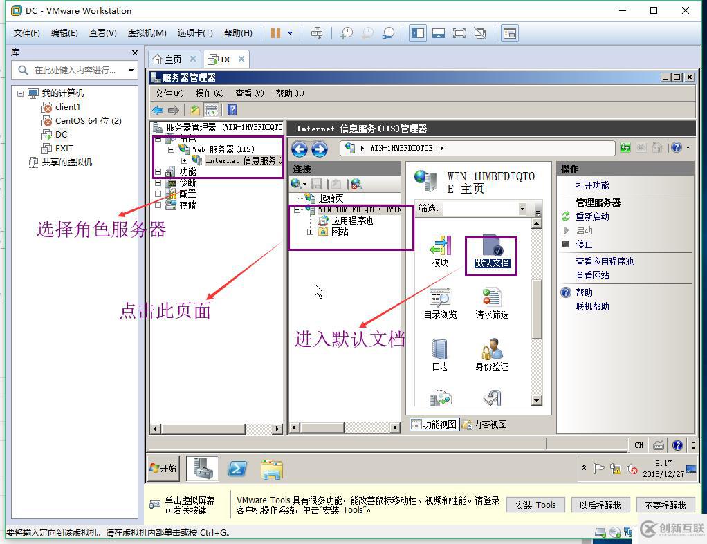
Task: Close the library panel with the X
Action: (x=134, y=53)
